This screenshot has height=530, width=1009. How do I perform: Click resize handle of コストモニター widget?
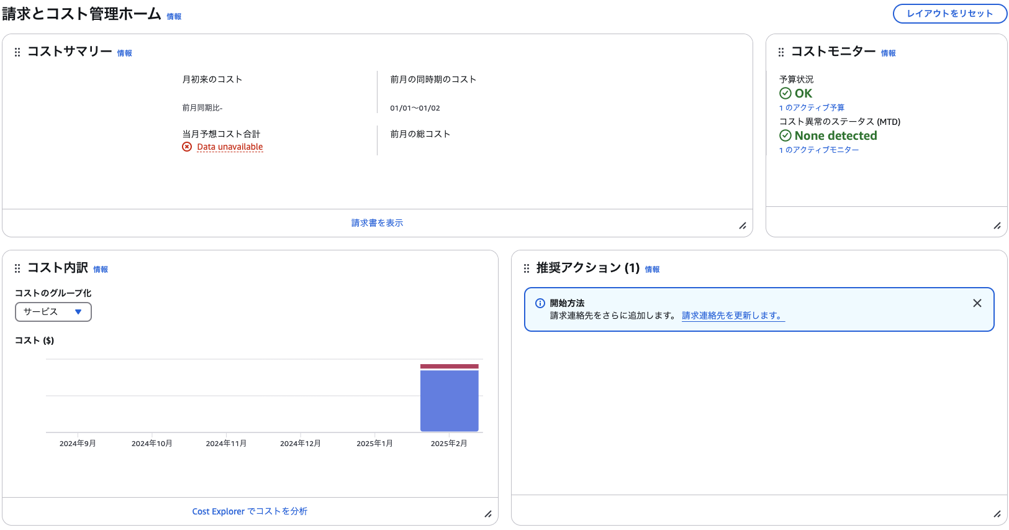tap(997, 226)
